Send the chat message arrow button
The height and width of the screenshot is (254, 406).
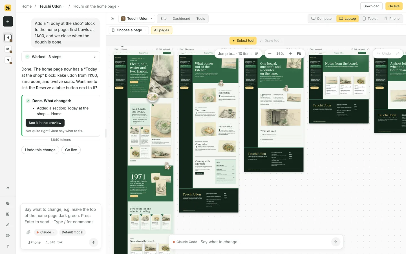[x=94, y=242]
